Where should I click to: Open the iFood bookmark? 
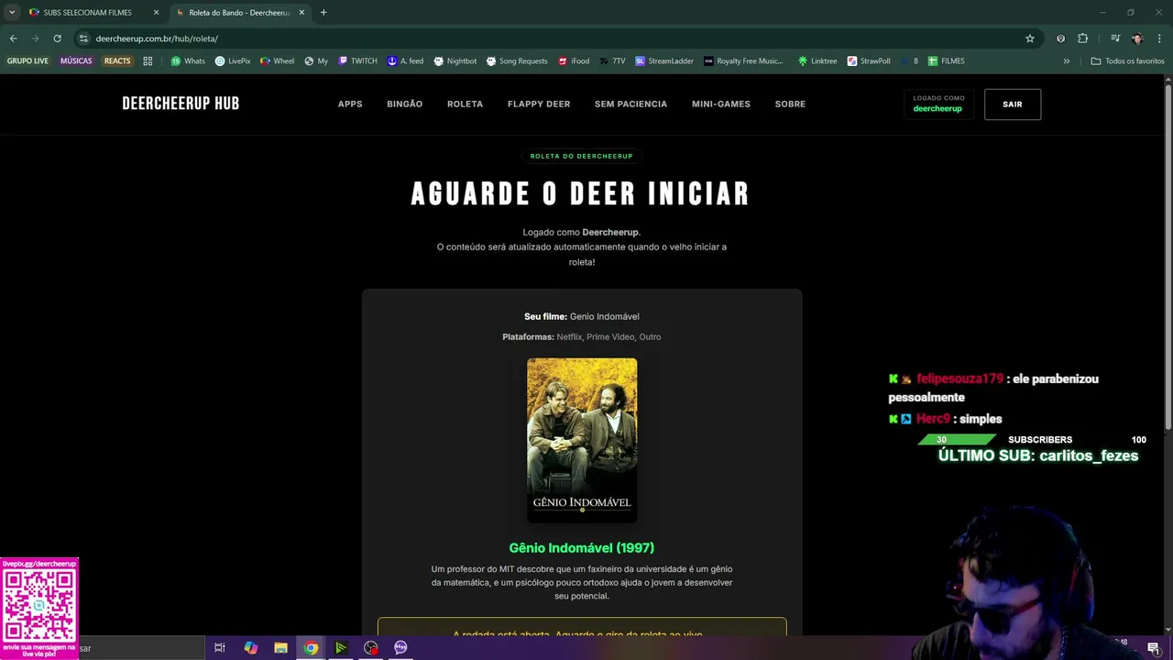coord(573,61)
